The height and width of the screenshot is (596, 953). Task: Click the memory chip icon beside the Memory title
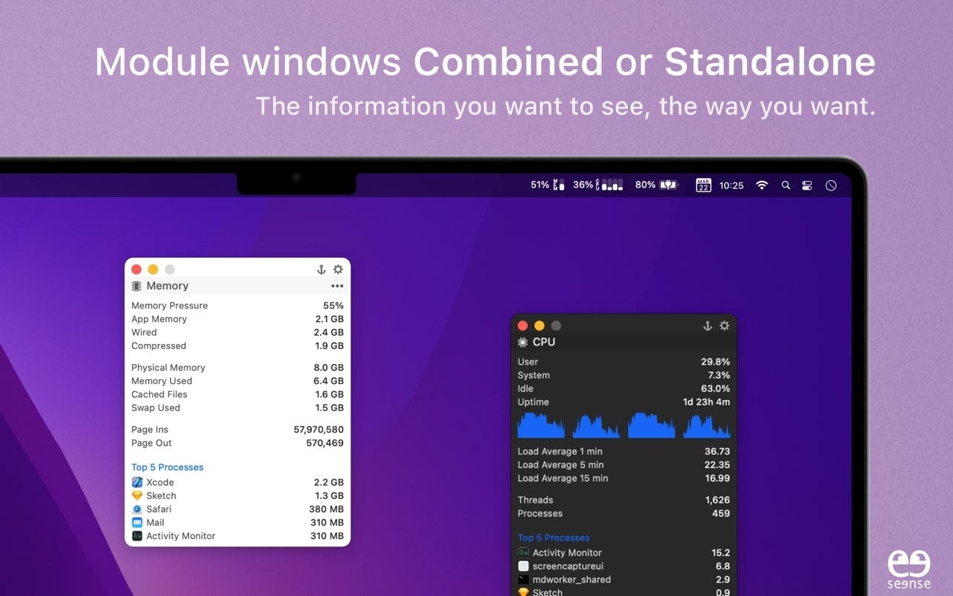click(136, 285)
